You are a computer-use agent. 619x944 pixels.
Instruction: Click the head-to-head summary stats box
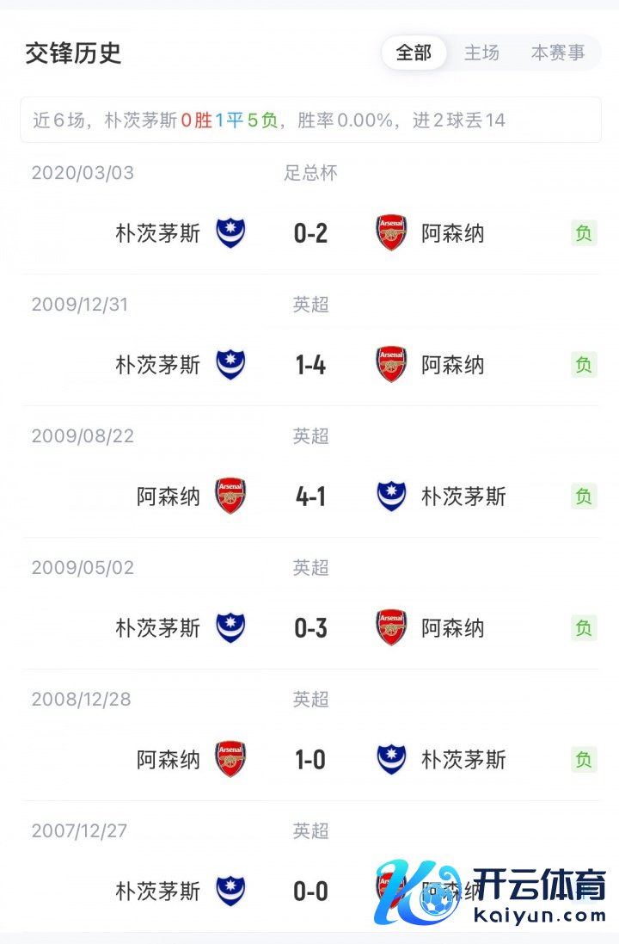point(310,120)
